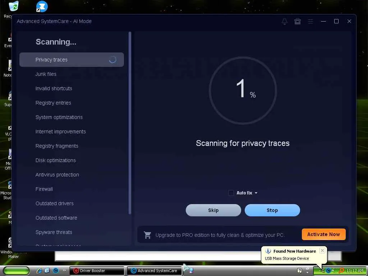
Task: Click the Spyware threats entry
Action: coord(72,232)
